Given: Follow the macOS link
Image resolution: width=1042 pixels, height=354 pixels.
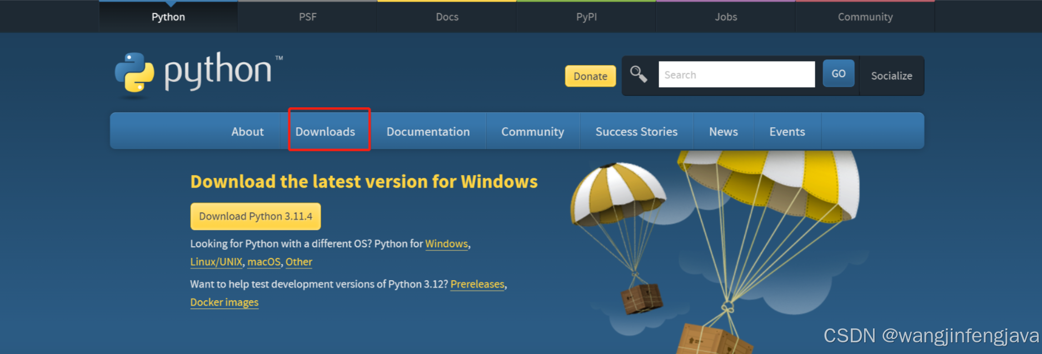Looking at the screenshot, I should pos(264,262).
